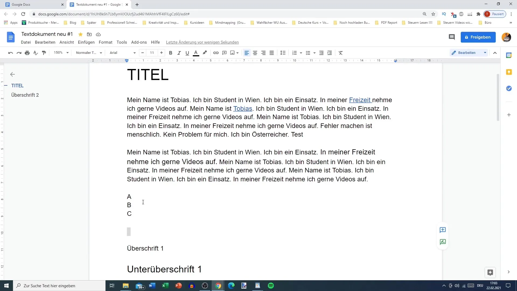
Task: Click the Italic formatting icon
Action: [179, 53]
